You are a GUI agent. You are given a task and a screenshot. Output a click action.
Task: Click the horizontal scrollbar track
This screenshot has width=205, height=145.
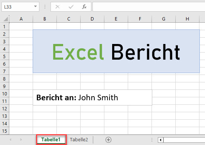point(184,140)
